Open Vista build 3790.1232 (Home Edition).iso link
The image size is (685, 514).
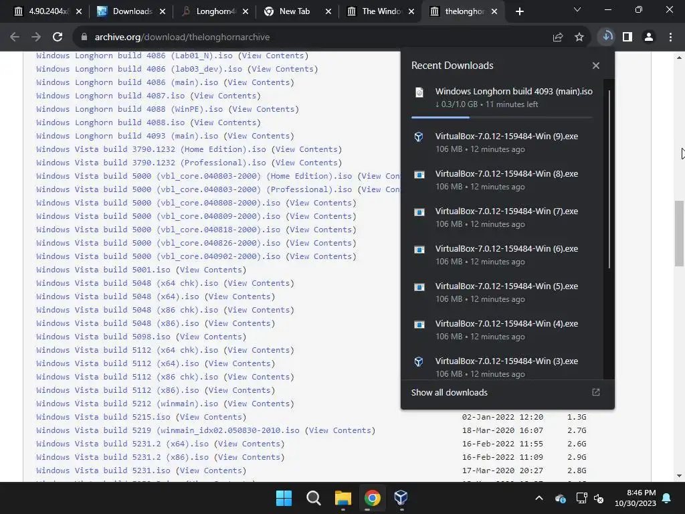point(151,149)
